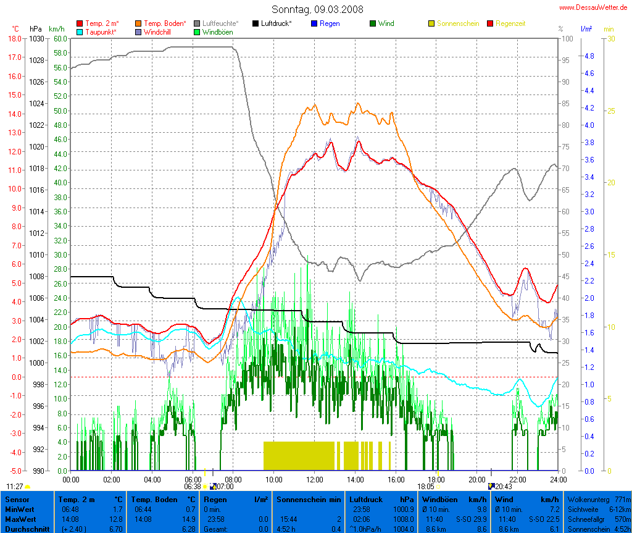Click the orange Temp. Boden legend square
632x533 pixels.
[x=138, y=23]
